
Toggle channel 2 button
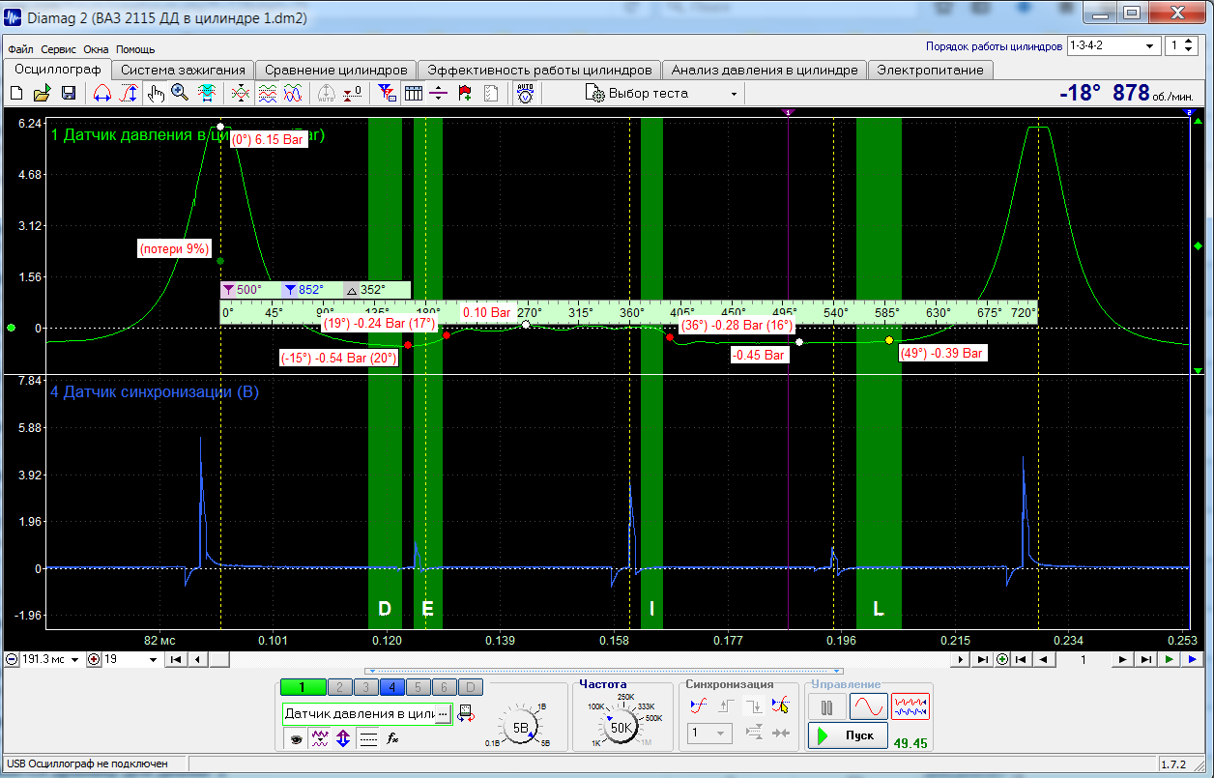click(339, 687)
